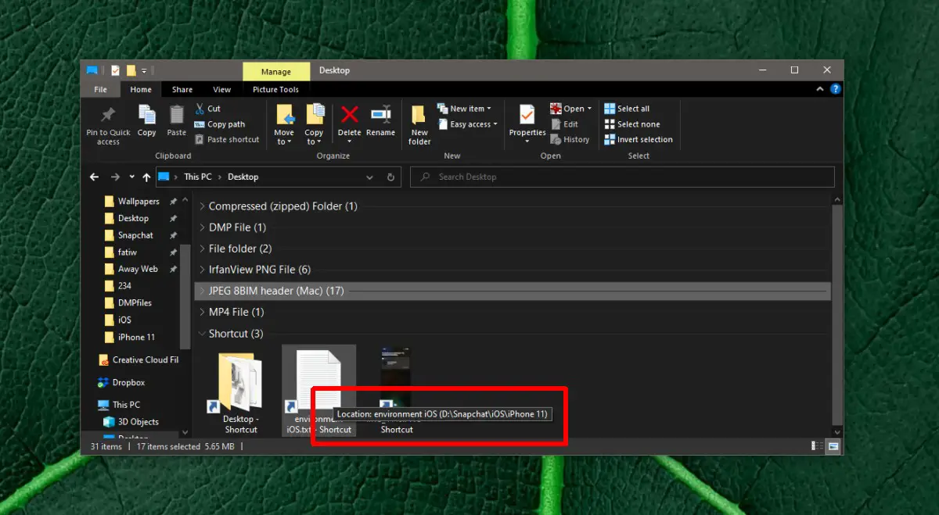Open Creative Cloud Files in sidebar
The image size is (939, 515).
(x=139, y=359)
